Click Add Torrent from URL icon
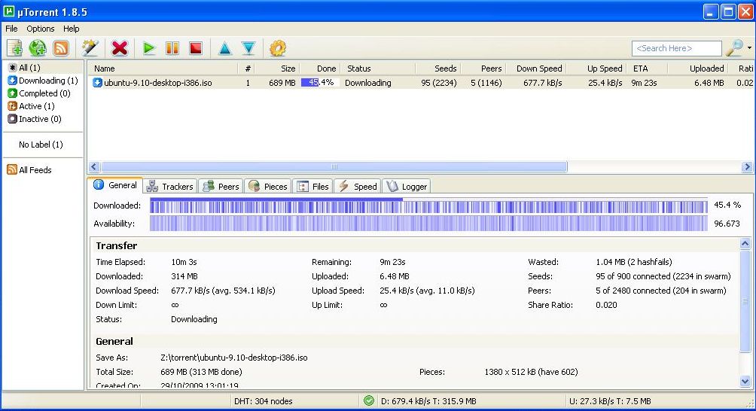Screen dimensions: 756x411 pos(38,48)
